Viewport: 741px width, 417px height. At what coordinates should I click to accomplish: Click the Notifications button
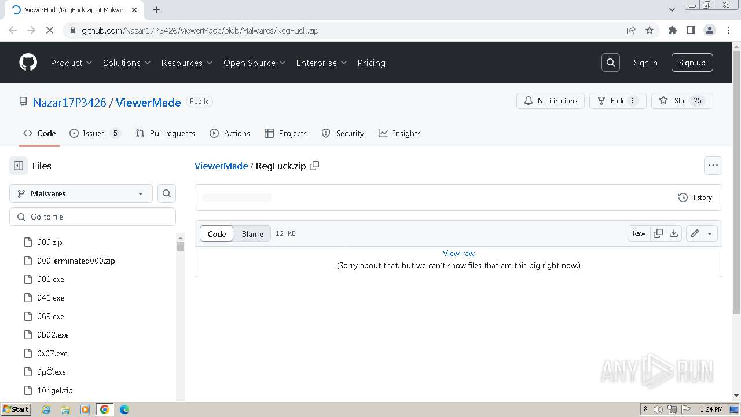click(x=551, y=101)
